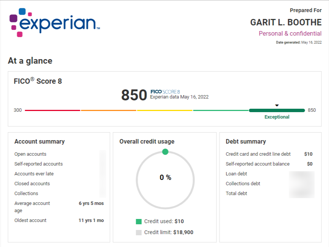Click the Average account age label
Viewport: 329px width, 247px height.
coord(32,207)
